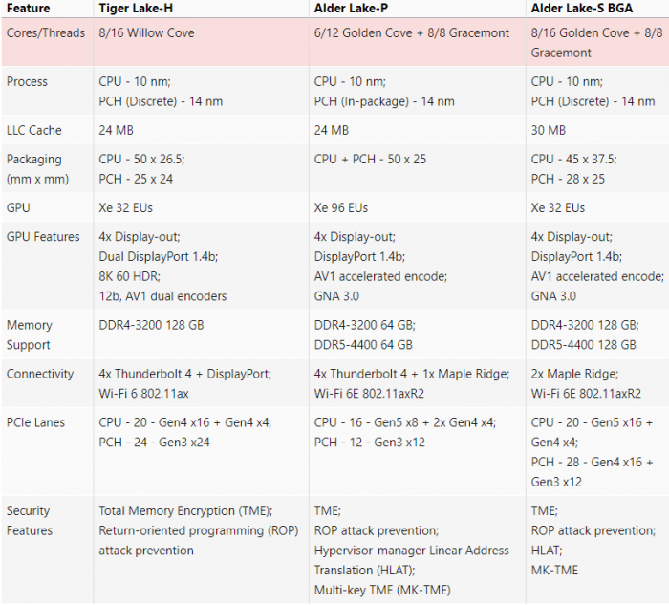The width and height of the screenshot is (669, 605).
Task: Select the PCIe Lanes row label
Action: coord(37,422)
